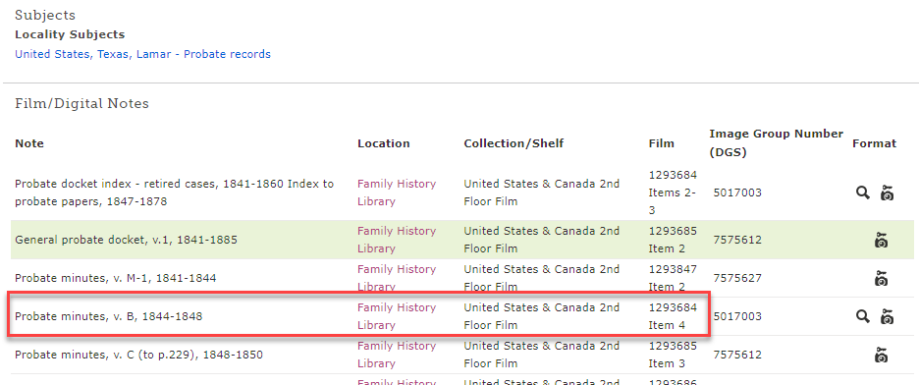
Task: Click the Probate minutes, v. M-1 note text
Action: [116, 278]
